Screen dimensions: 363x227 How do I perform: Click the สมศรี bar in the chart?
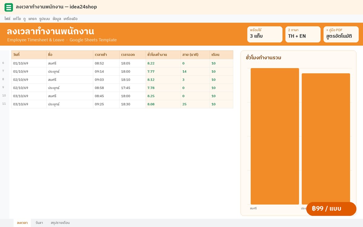[275, 136]
